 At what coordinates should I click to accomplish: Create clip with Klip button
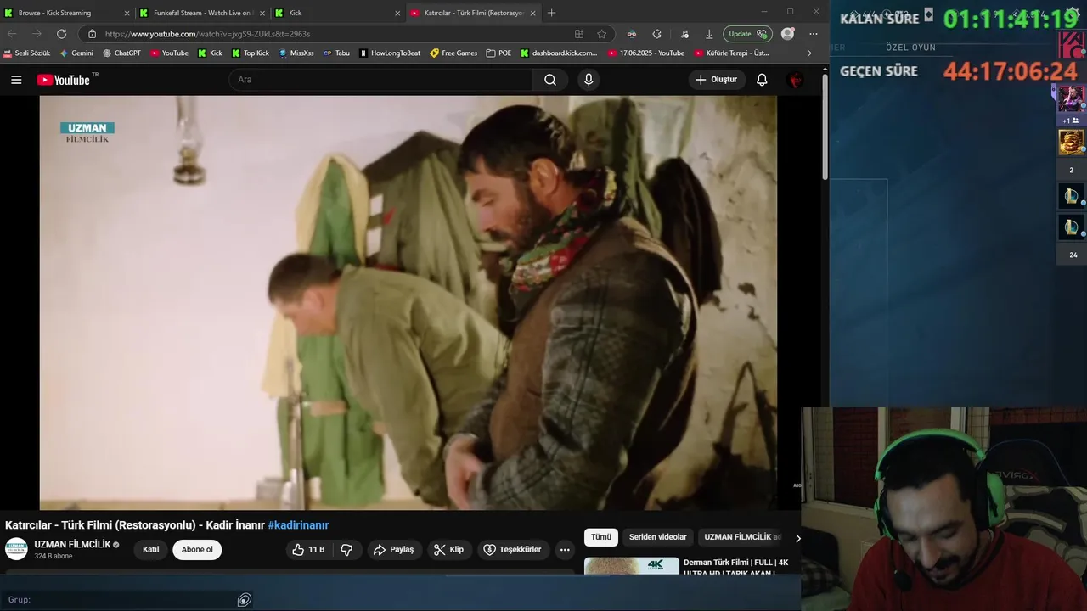click(x=449, y=550)
